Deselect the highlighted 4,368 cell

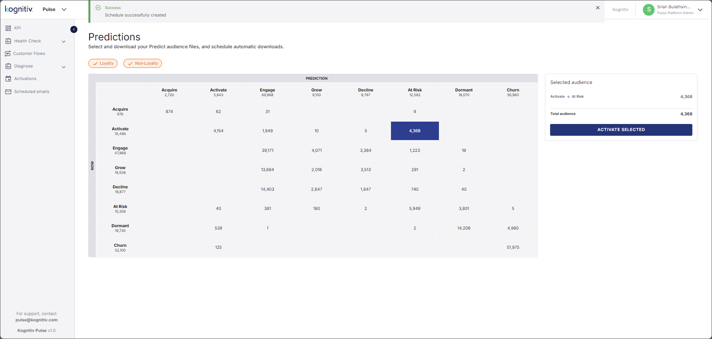[415, 131]
